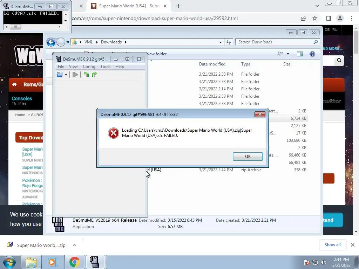Open the Tools menu in DeSmuME
Image resolution: width=359 pixels, height=269 pixels.
click(x=105, y=67)
